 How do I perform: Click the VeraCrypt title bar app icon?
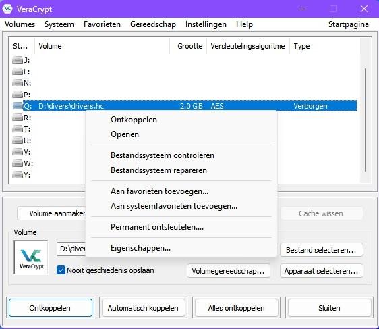tap(7, 9)
